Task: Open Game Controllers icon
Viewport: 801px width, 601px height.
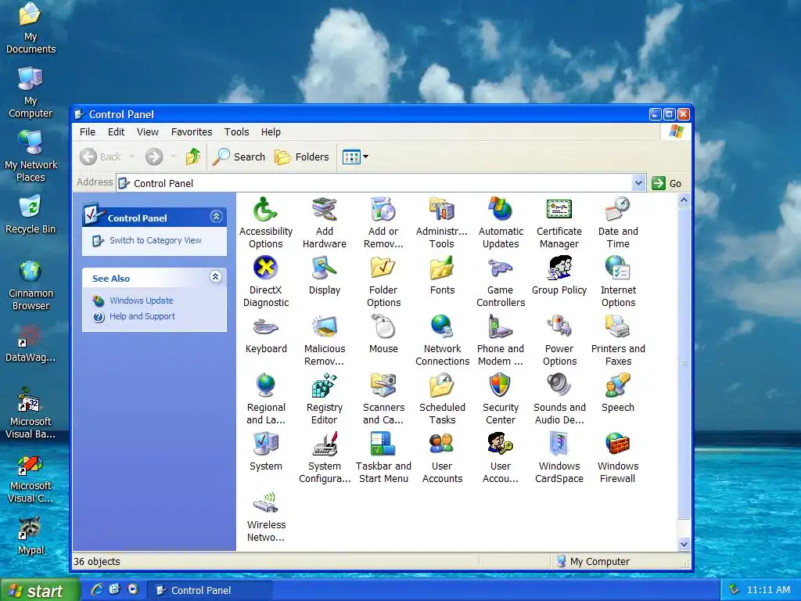Action: pyautogui.click(x=501, y=268)
